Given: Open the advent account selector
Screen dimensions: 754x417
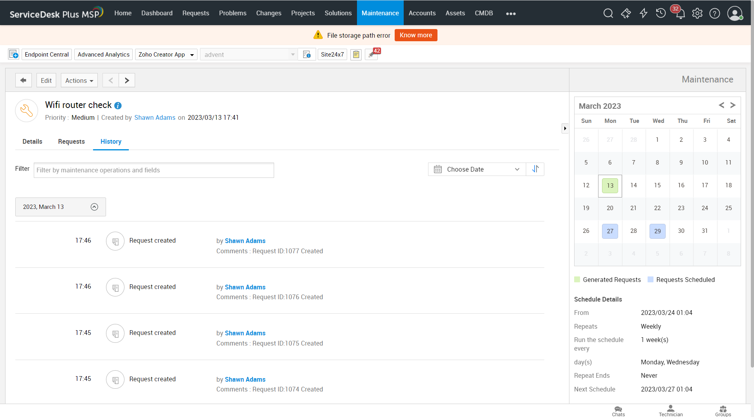Looking at the screenshot, I should [x=249, y=54].
